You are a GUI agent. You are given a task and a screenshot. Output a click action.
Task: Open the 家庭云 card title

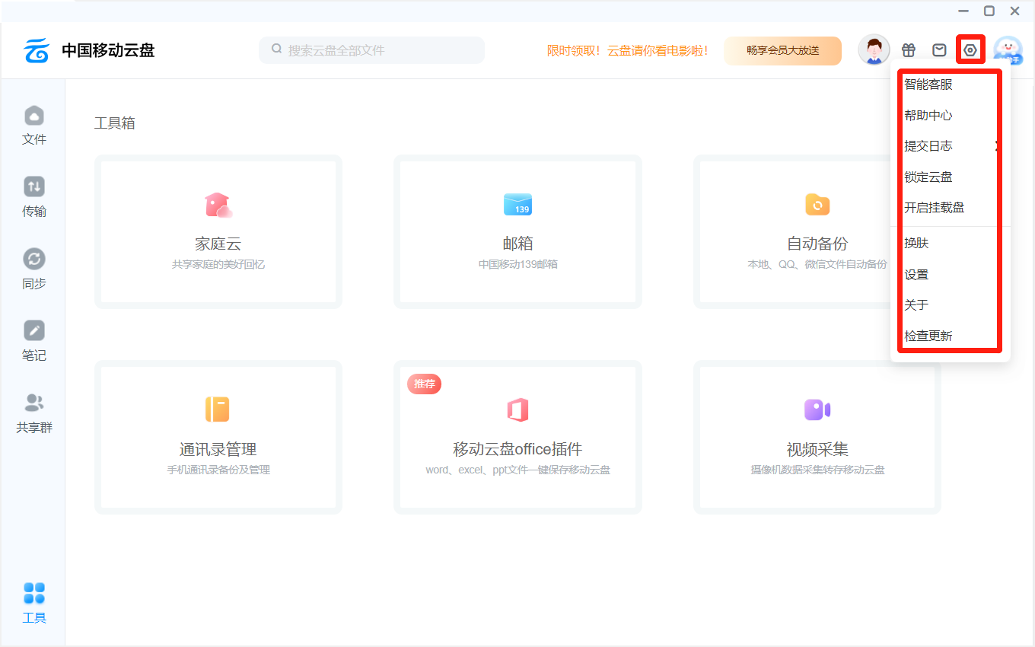[218, 244]
